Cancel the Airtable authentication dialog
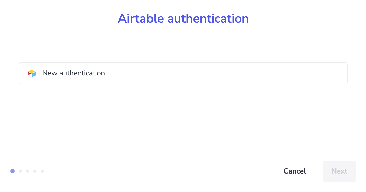Viewport: 366px width, 192px height. click(295, 171)
